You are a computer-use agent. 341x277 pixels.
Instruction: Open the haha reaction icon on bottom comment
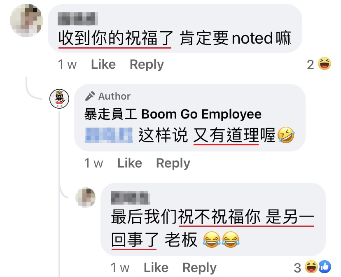[x=311, y=267]
